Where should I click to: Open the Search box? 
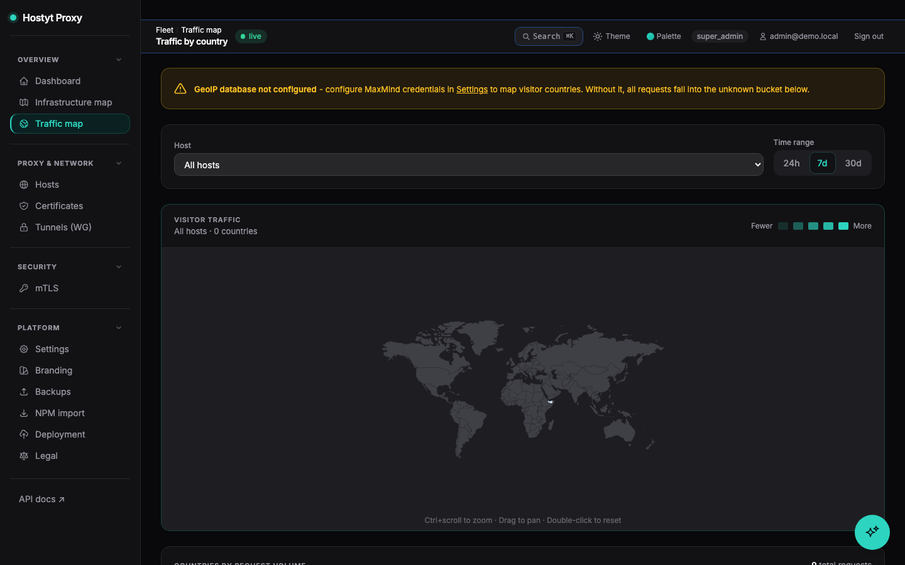click(549, 36)
